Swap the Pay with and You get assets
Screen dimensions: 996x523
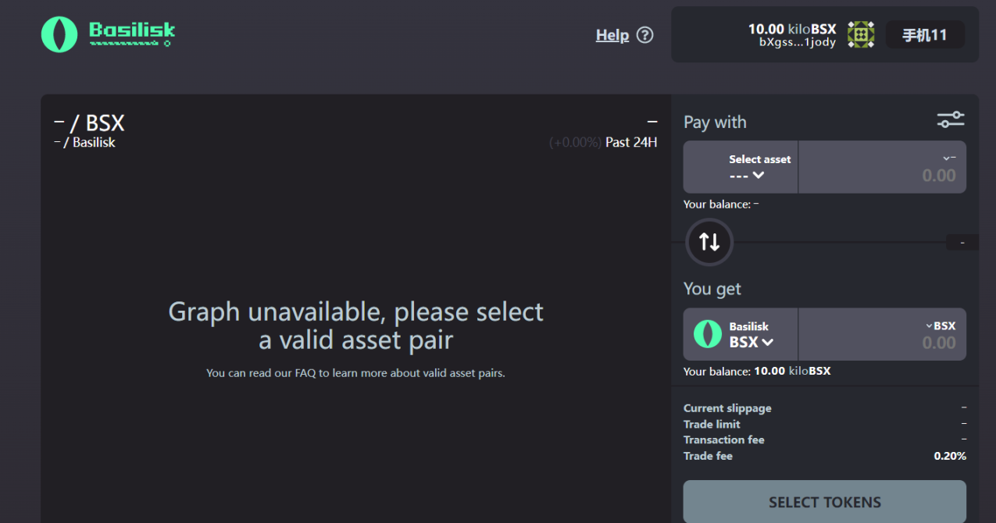click(709, 242)
